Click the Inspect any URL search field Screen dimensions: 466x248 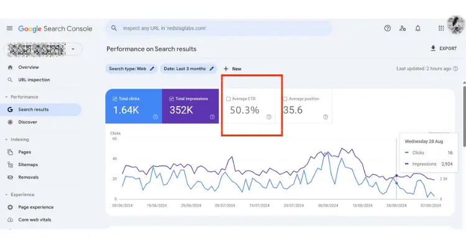(x=219, y=28)
